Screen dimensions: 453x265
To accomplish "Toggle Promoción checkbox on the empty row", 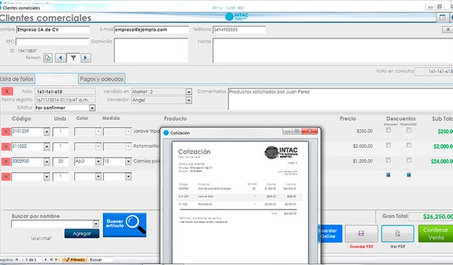I will (409, 174).
